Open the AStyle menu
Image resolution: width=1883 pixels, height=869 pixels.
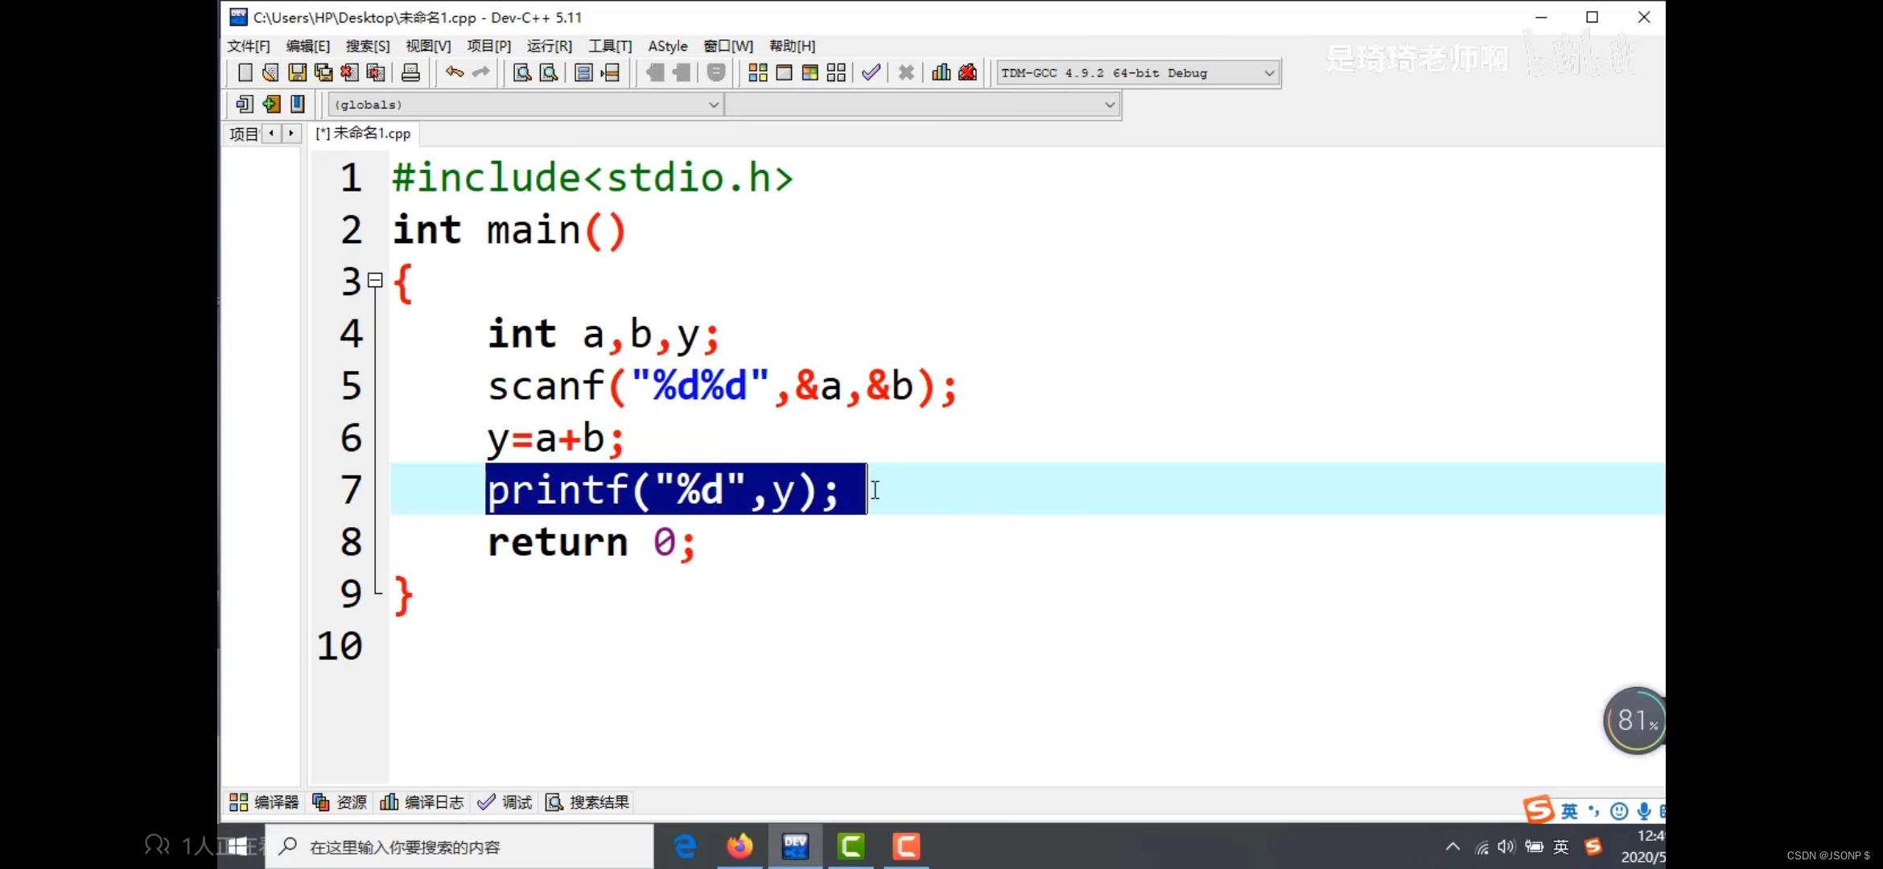[667, 46]
